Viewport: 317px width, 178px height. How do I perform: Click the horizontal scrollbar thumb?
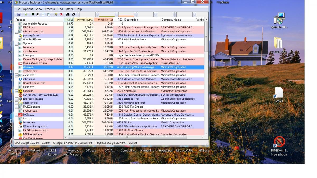pyautogui.click(x=127, y=137)
